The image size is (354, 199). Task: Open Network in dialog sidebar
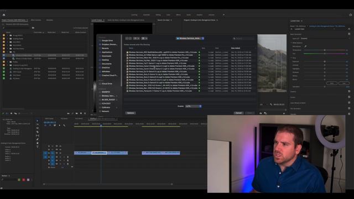tap(105, 112)
